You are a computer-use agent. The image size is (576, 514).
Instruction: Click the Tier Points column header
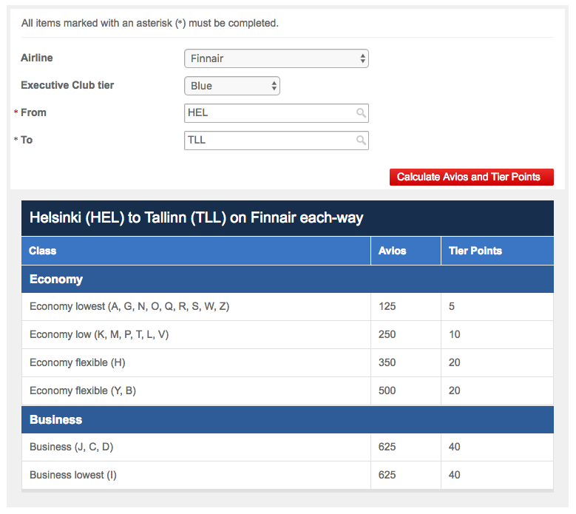point(475,251)
